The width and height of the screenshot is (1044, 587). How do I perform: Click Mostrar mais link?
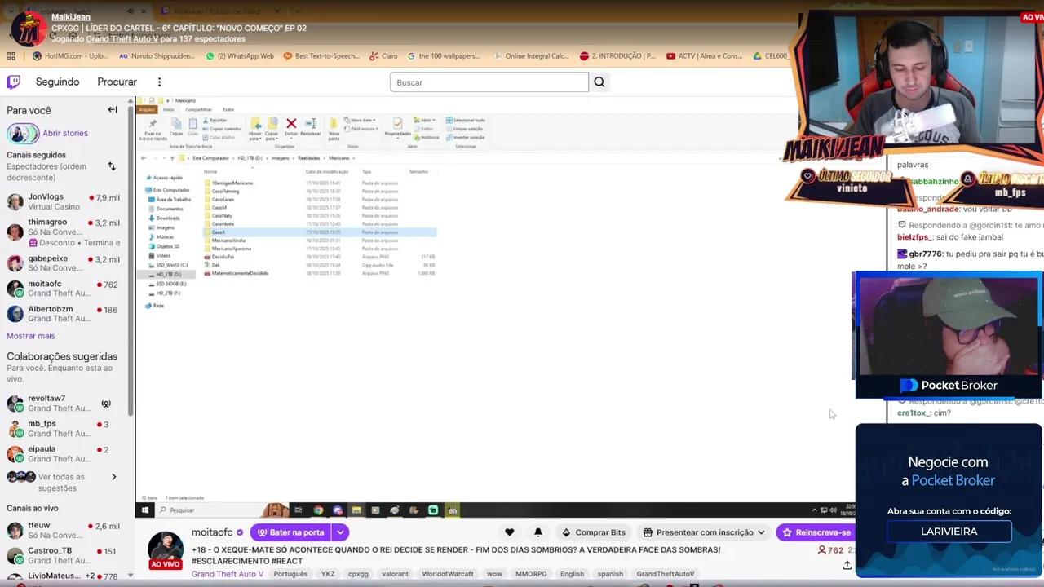pyautogui.click(x=31, y=336)
